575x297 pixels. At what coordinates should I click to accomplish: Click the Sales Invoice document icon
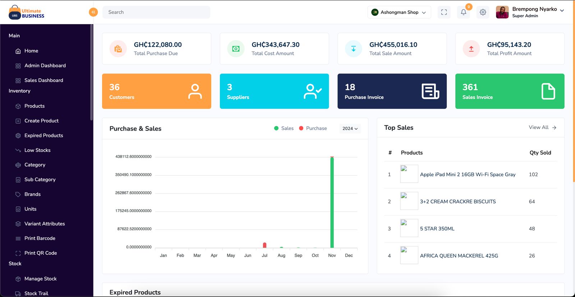coord(548,91)
